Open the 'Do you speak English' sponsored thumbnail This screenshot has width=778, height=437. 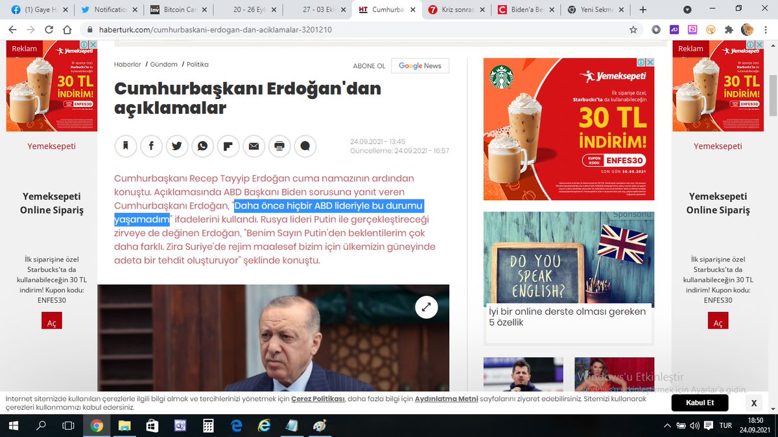point(569,259)
